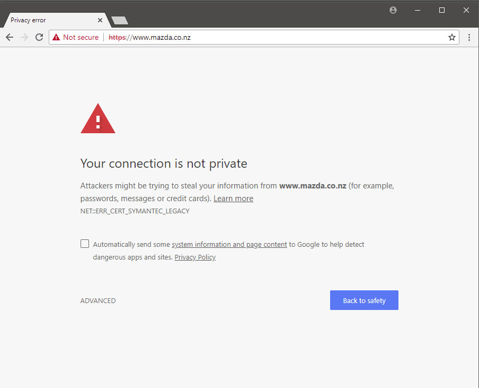Open a new tab with the new-tab button
Screen dimensions: 479x388
[x=120, y=21]
